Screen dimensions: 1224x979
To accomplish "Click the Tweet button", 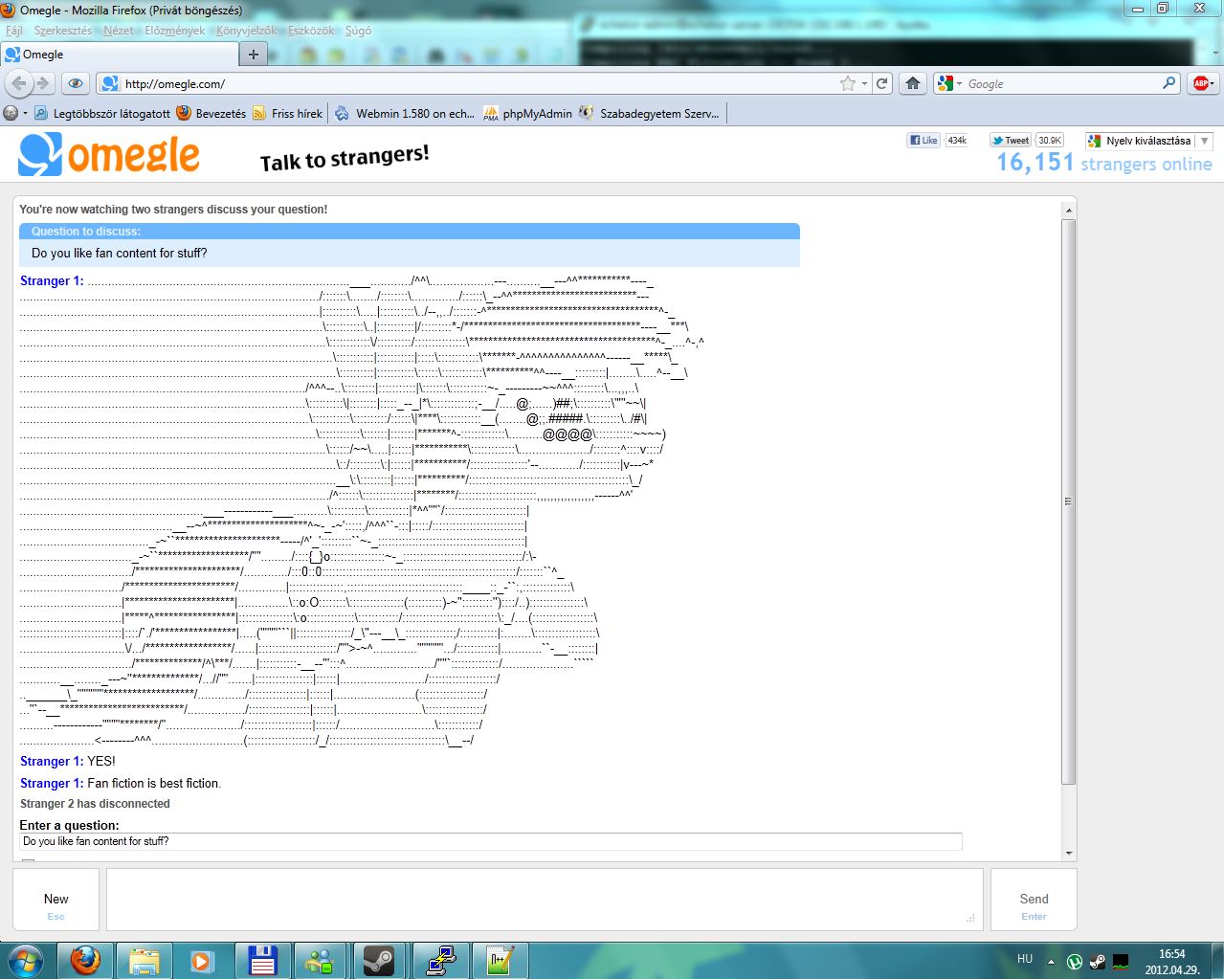I will 1011,140.
